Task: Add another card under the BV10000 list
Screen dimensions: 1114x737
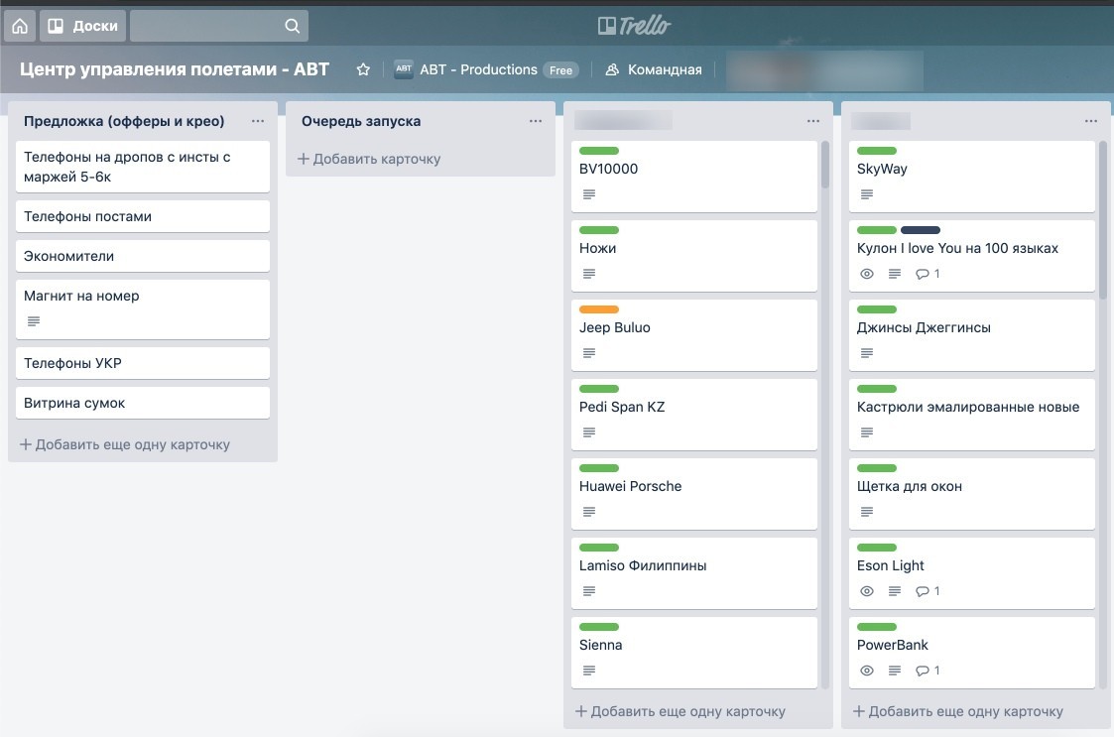Action: (681, 710)
